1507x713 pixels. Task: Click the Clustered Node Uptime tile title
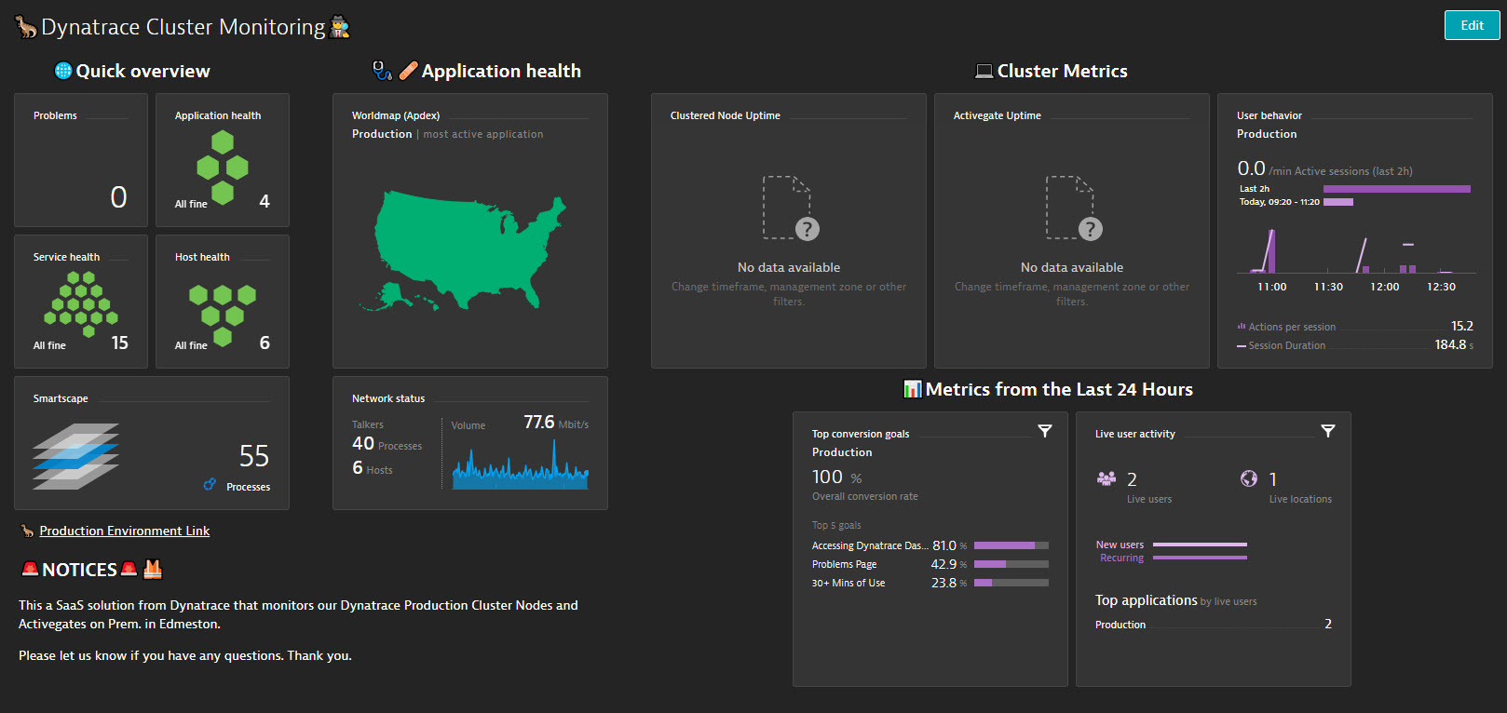pyautogui.click(x=726, y=115)
